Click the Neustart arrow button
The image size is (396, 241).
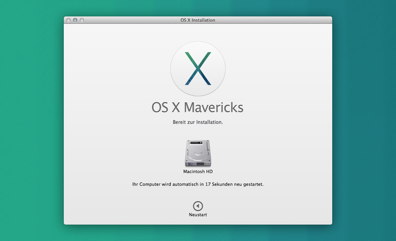pyautogui.click(x=198, y=206)
